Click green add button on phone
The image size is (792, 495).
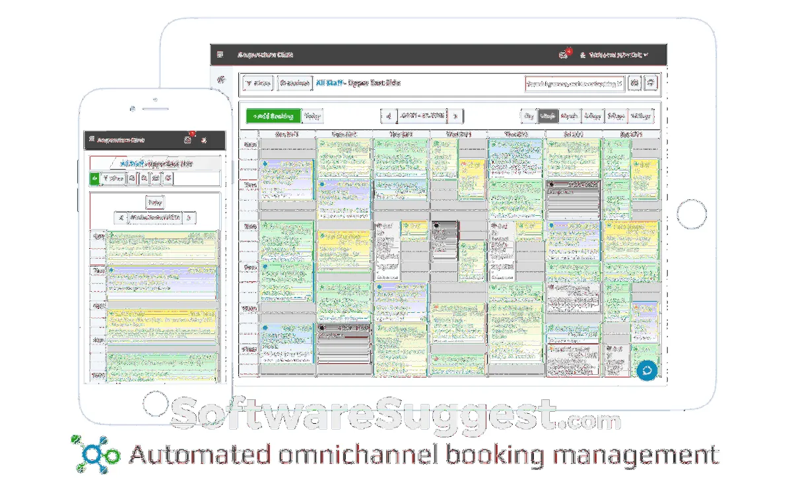point(95,178)
